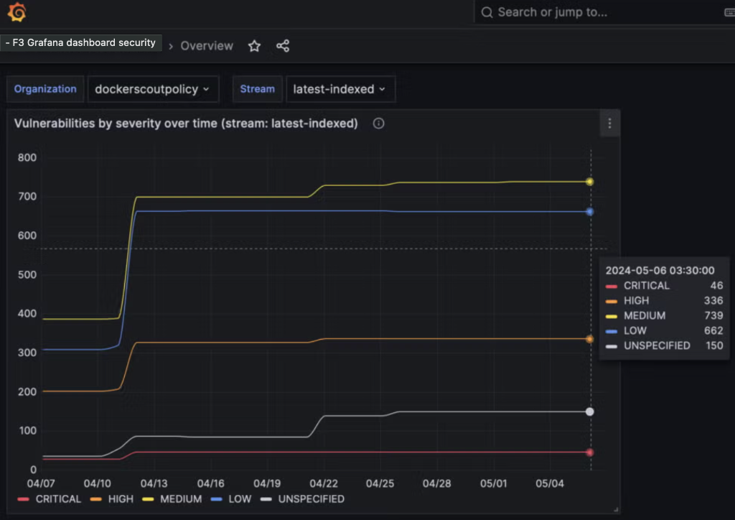The image size is (735, 520).
Task: Click the white UNSPECIFIED legend color swatch
Action: 266,499
